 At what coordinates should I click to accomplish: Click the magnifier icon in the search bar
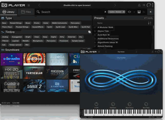pos(38,12)
